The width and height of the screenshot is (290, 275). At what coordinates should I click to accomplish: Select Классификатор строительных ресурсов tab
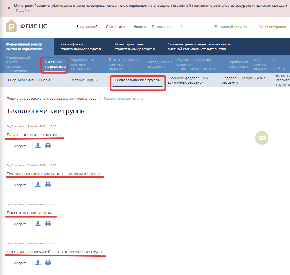pos(81,47)
